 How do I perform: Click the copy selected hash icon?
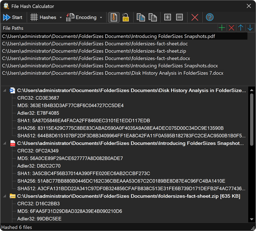click(140, 17)
